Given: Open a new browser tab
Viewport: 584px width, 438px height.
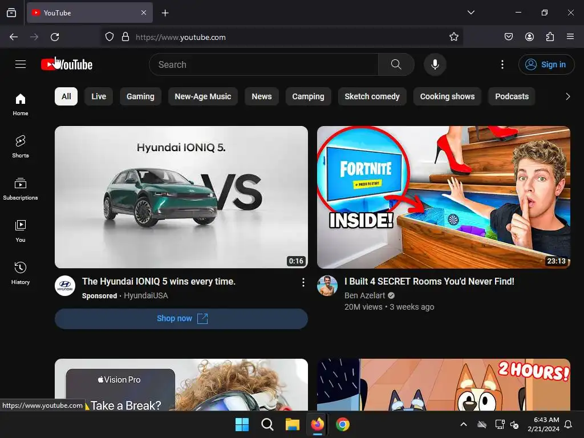Looking at the screenshot, I should [165, 13].
